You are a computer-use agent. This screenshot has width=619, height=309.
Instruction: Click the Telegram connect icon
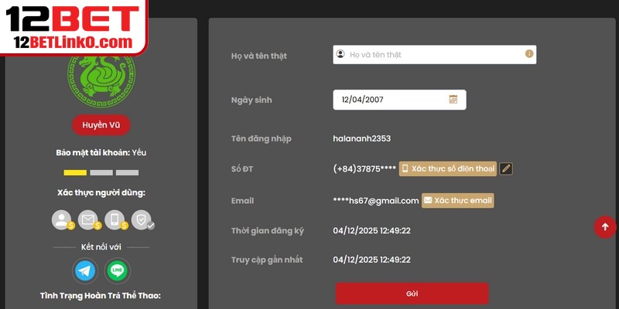pyautogui.click(x=85, y=270)
